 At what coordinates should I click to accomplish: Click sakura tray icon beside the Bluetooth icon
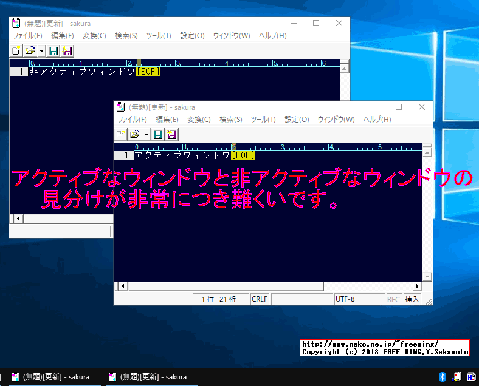click(x=457, y=377)
